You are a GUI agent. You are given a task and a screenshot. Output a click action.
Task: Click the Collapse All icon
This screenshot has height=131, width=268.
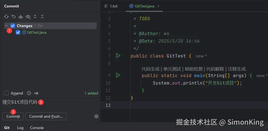(x=42, y=17)
